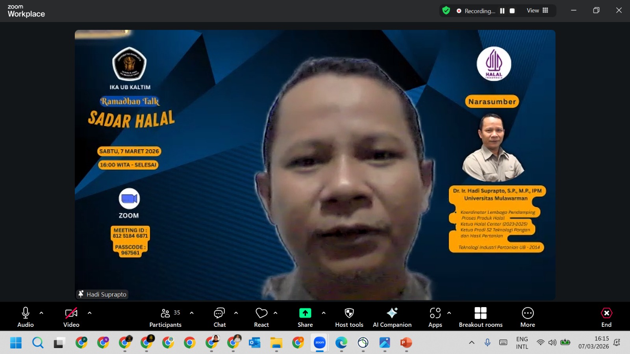Open the Chat panel
The width and height of the screenshot is (630, 354).
[x=219, y=317]
